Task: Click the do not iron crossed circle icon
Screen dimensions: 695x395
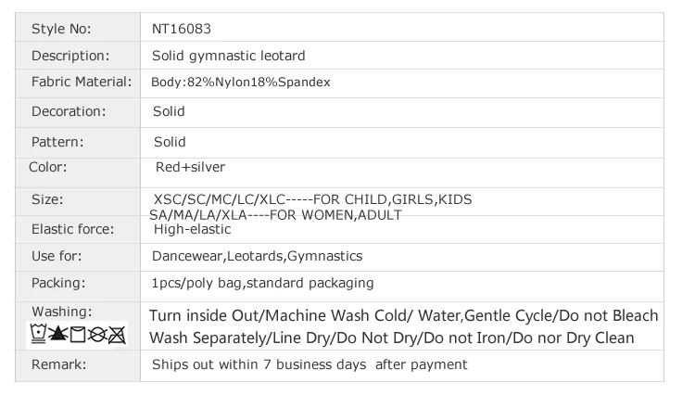Action: [x=97, y=335]
